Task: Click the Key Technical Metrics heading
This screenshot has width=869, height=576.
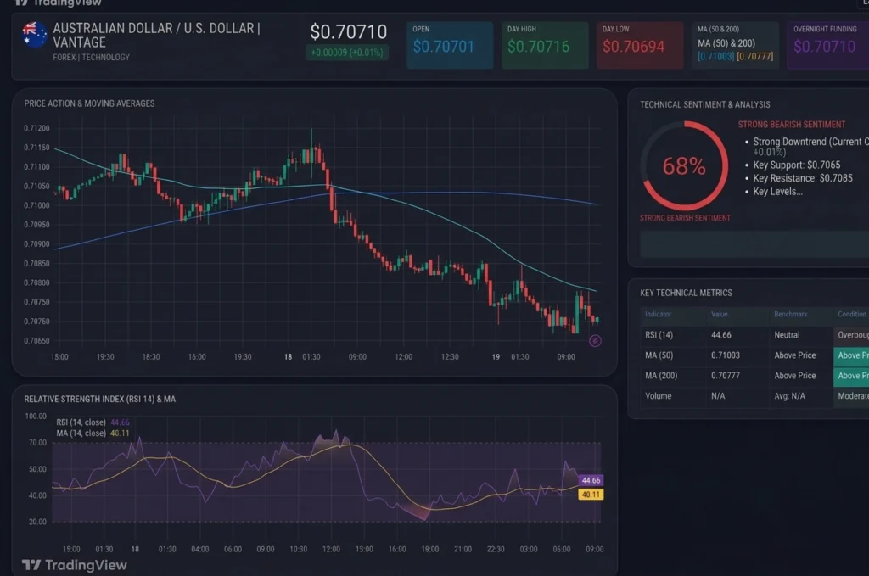Action: pyautogui.click(x=686, y=293)
